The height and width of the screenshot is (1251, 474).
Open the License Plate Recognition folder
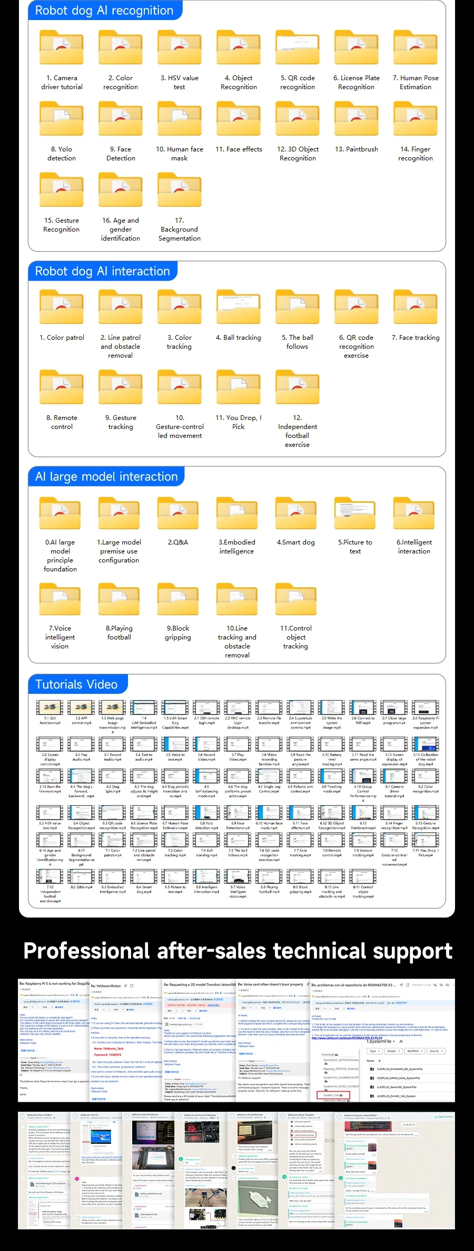pos(357,47)
